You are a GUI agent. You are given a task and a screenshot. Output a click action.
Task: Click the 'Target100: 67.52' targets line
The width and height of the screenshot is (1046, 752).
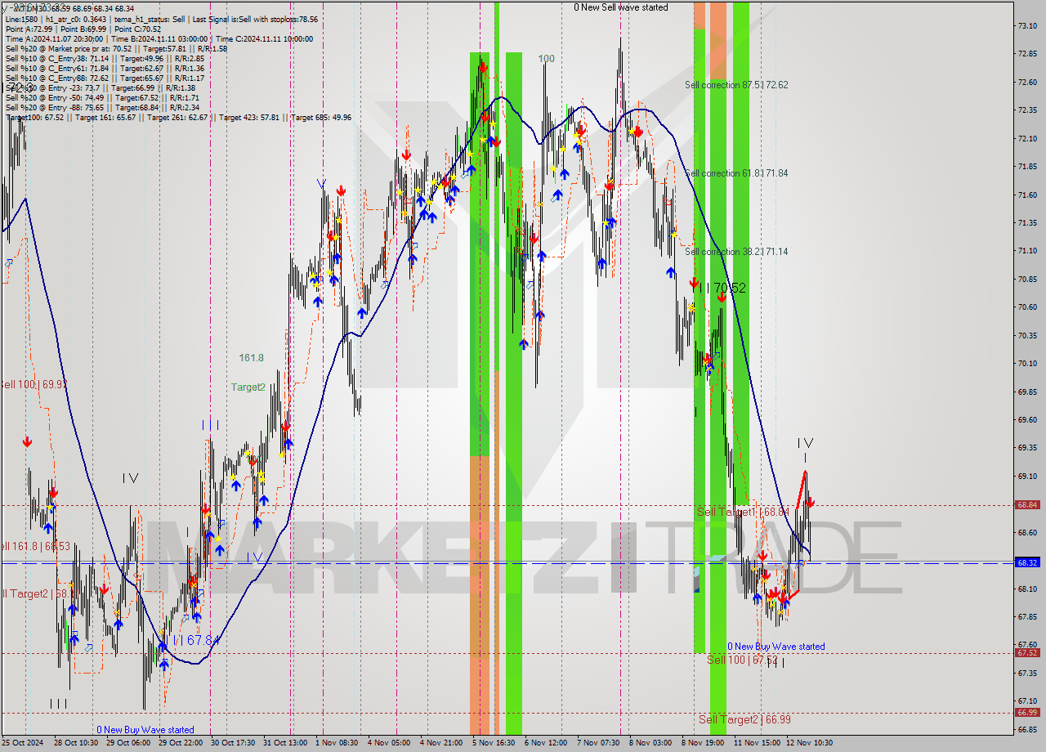tap(178, 118)
